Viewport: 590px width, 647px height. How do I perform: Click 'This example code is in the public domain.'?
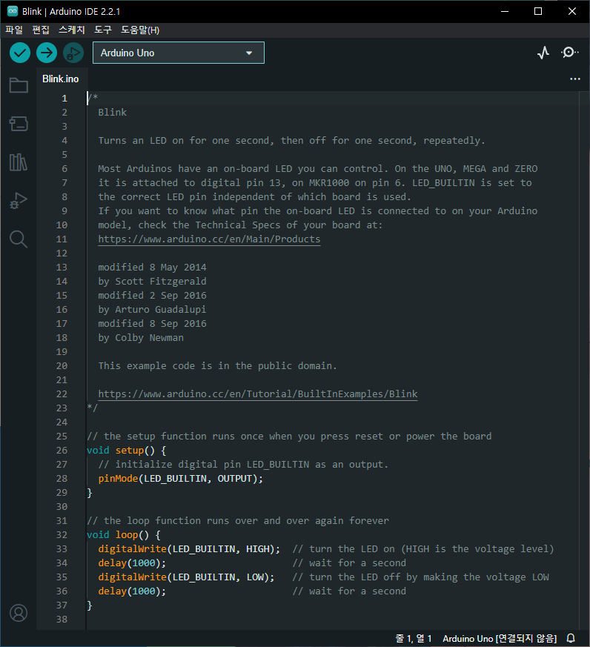(217, 366)
